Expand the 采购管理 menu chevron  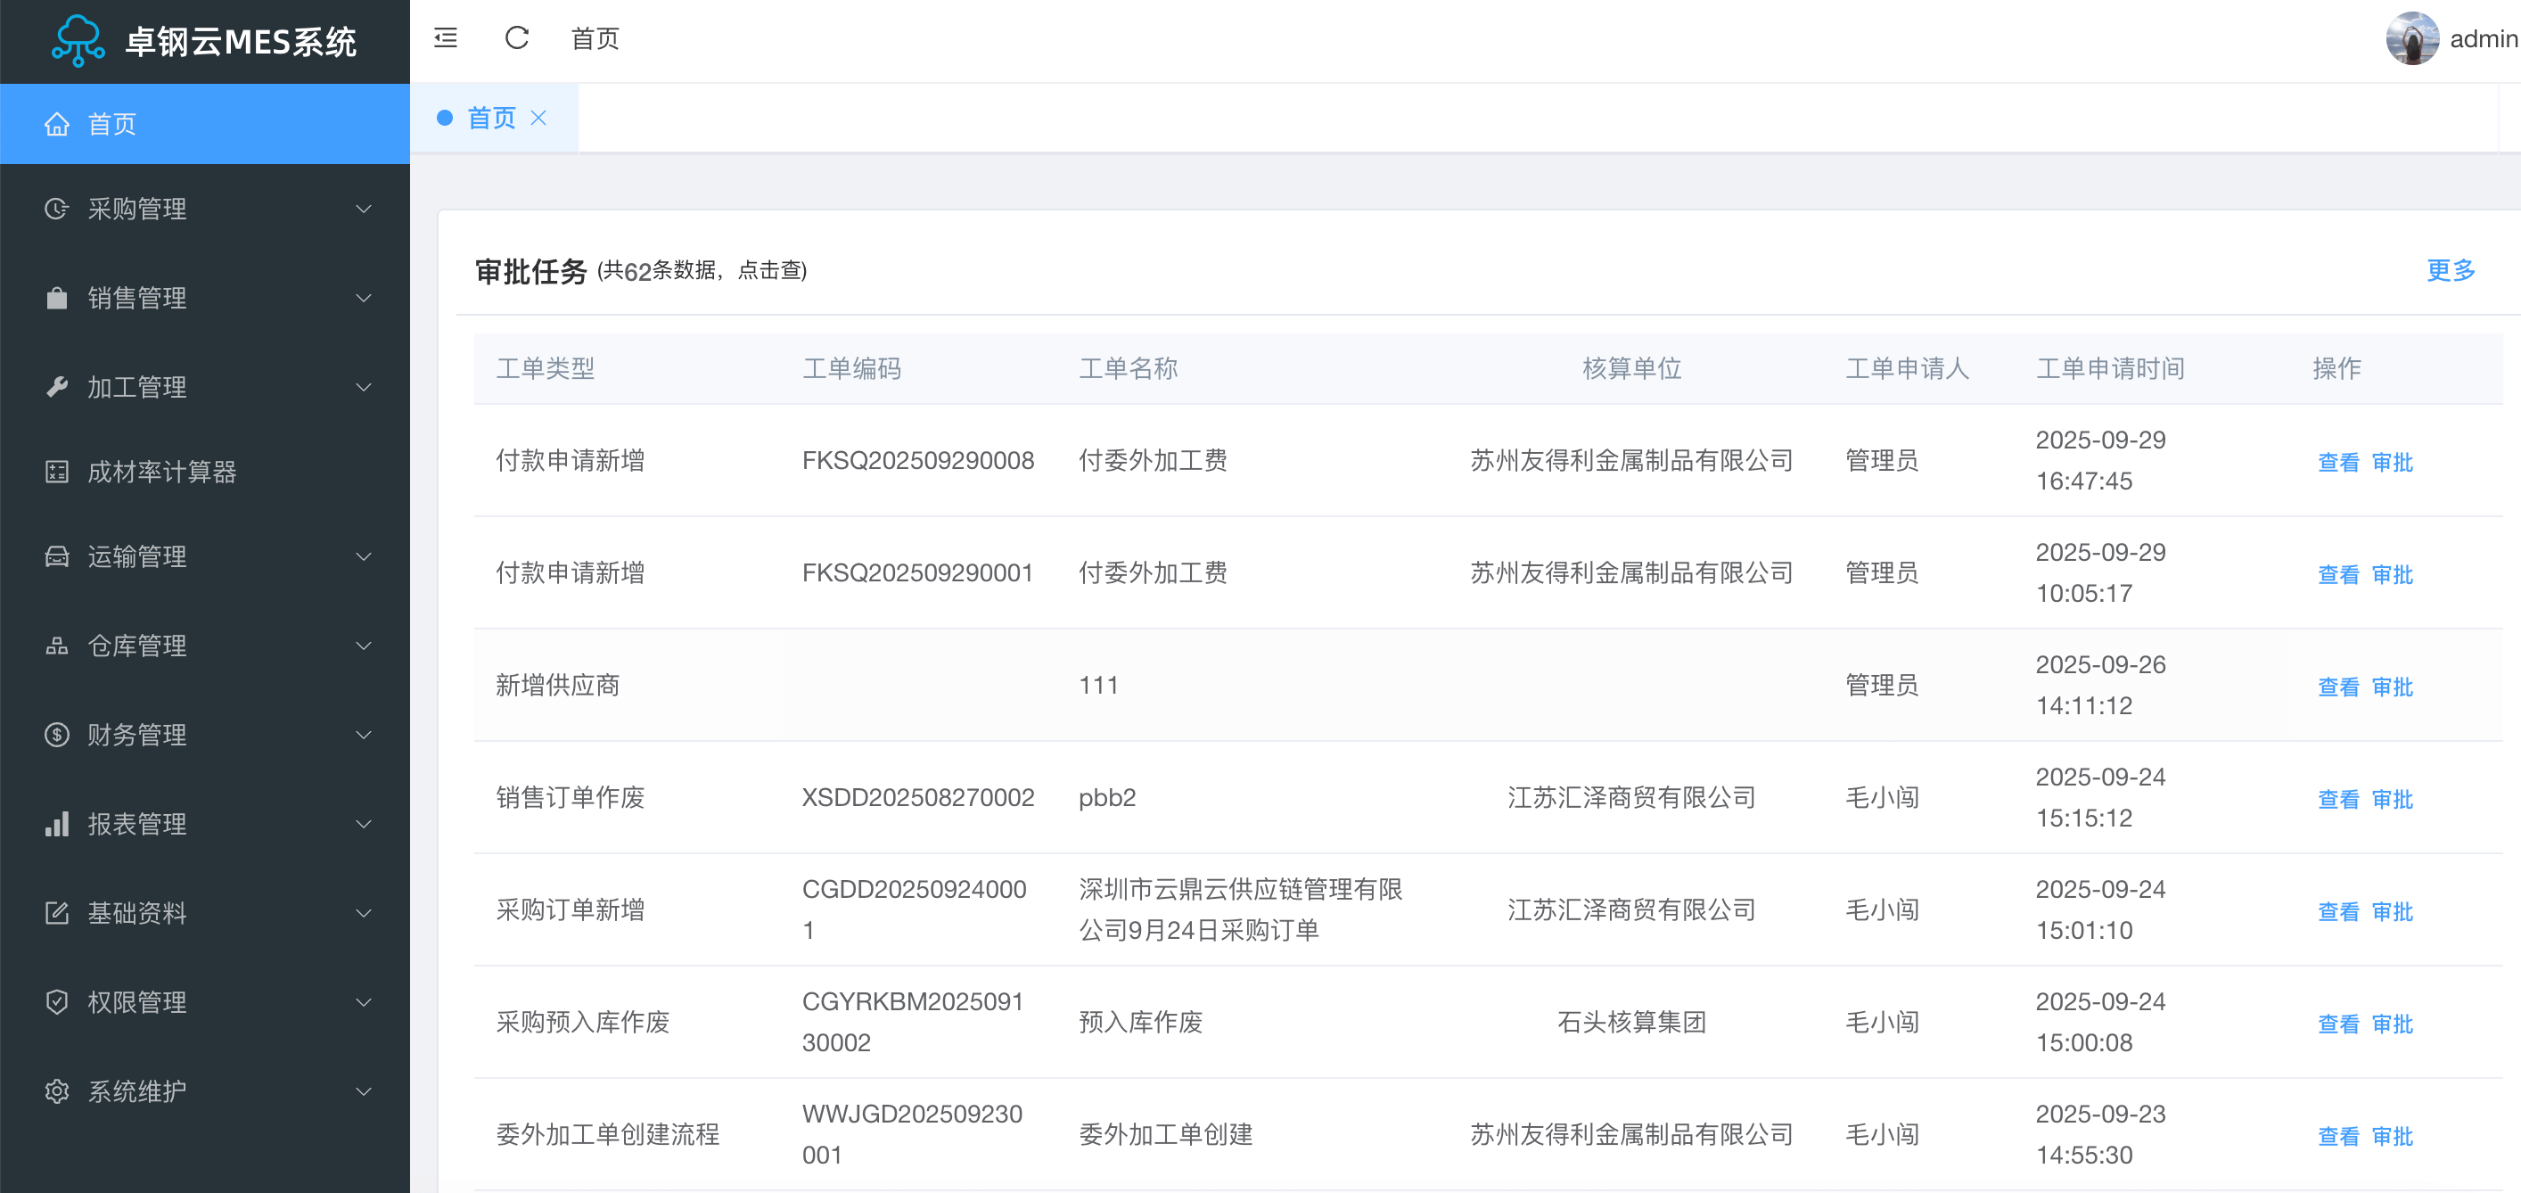tap(364, 209)
